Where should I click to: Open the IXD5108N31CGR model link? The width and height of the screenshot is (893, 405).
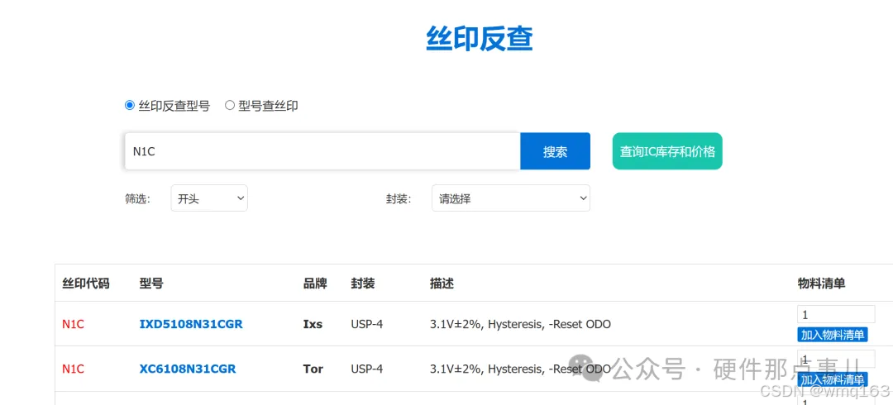coord(191,324)
